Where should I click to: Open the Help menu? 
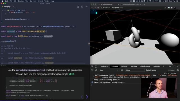(x=53, y=1)
